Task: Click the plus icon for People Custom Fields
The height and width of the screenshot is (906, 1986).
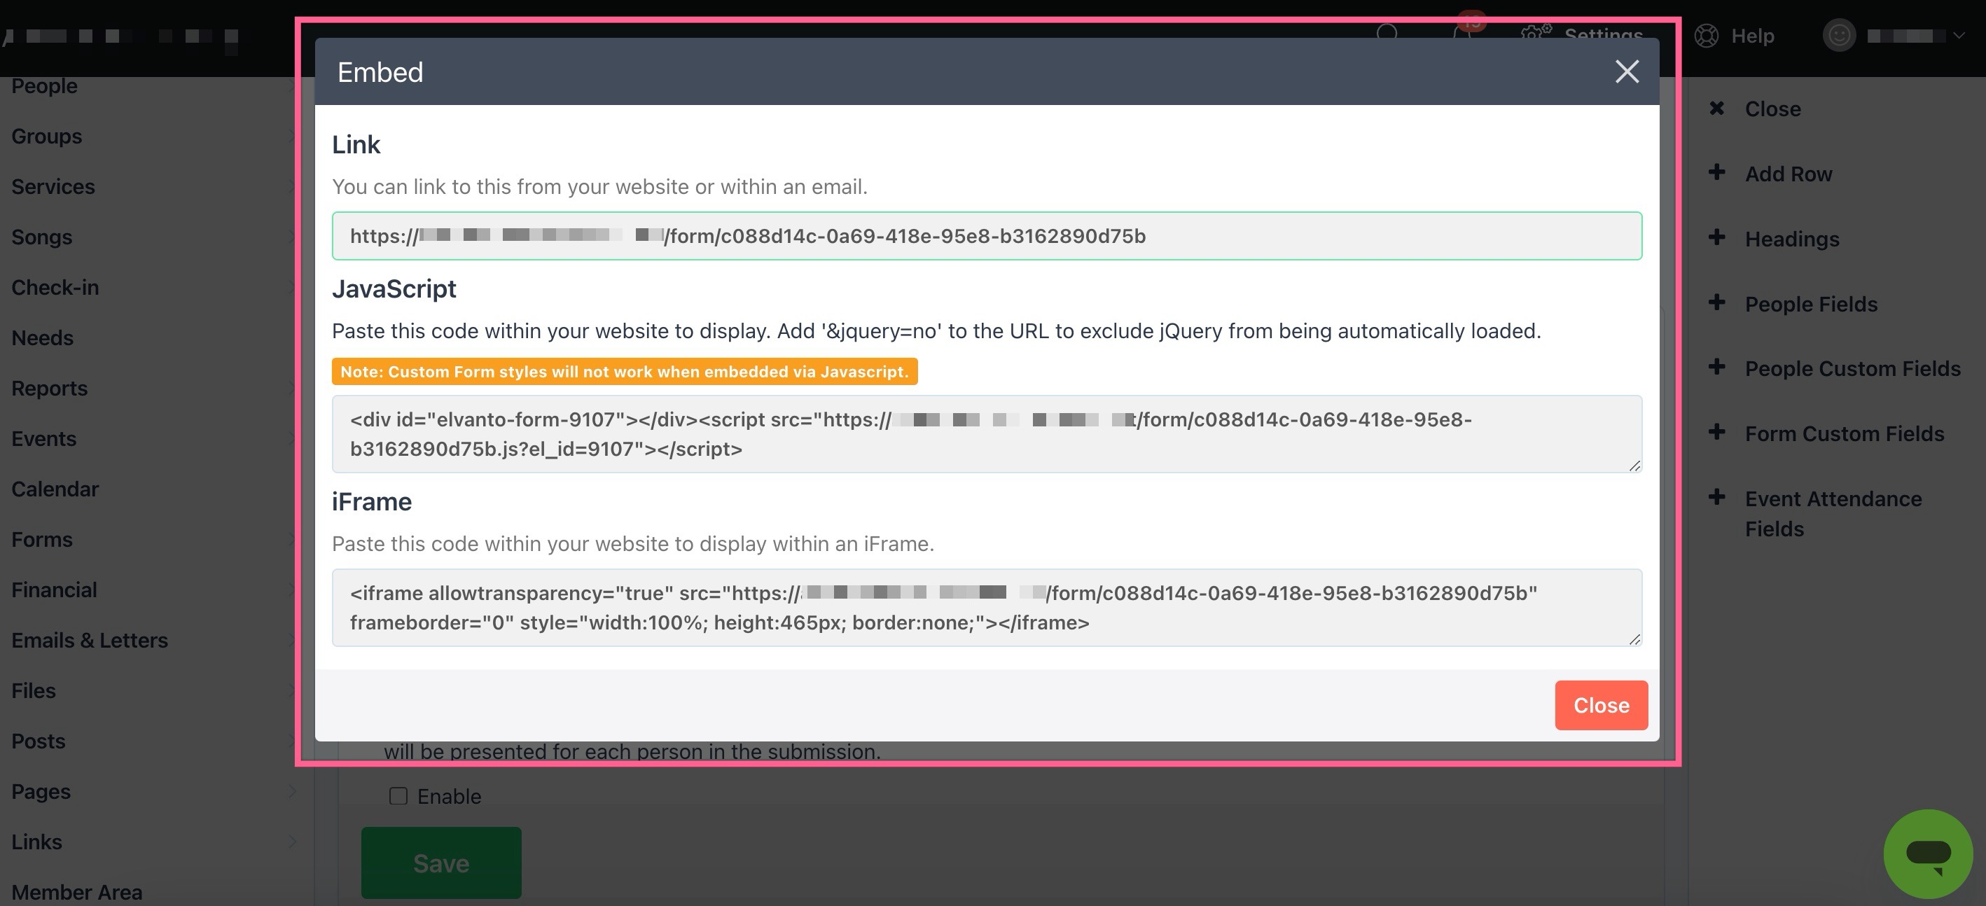Action: click(1716, 367)
